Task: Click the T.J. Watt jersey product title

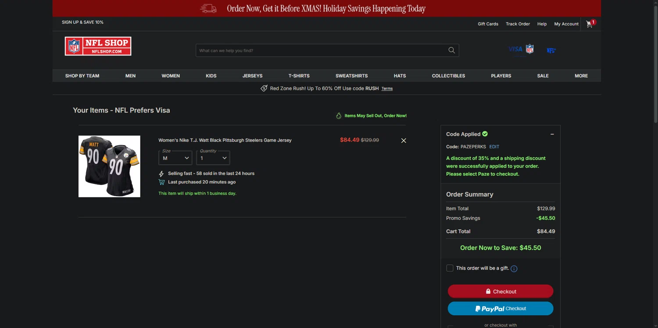Action: (x=225, y=140)
